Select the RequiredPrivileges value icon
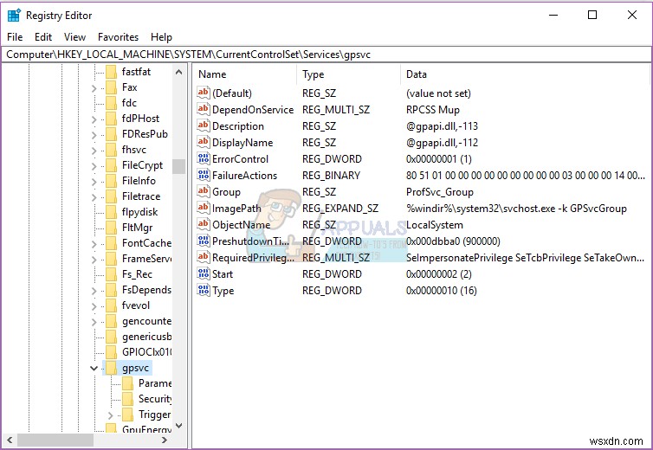 [x=204, y=257]
